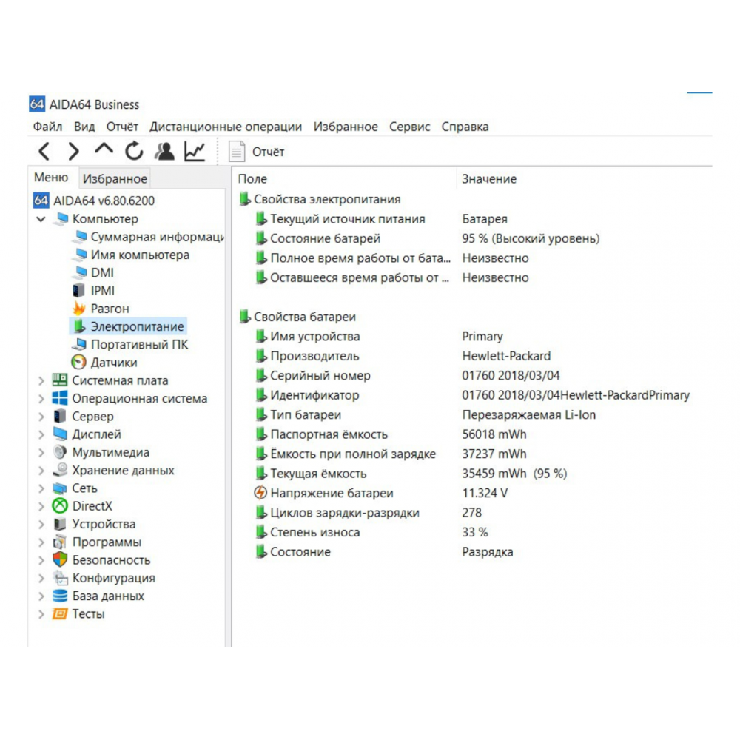Select the Свойства электропитания group row

point(327,199)
